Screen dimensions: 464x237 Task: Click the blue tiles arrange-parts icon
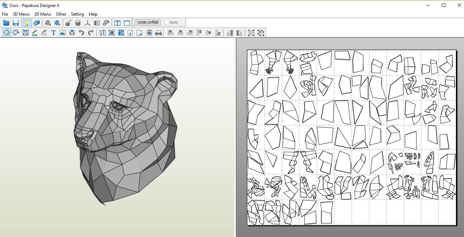(121, 33)
